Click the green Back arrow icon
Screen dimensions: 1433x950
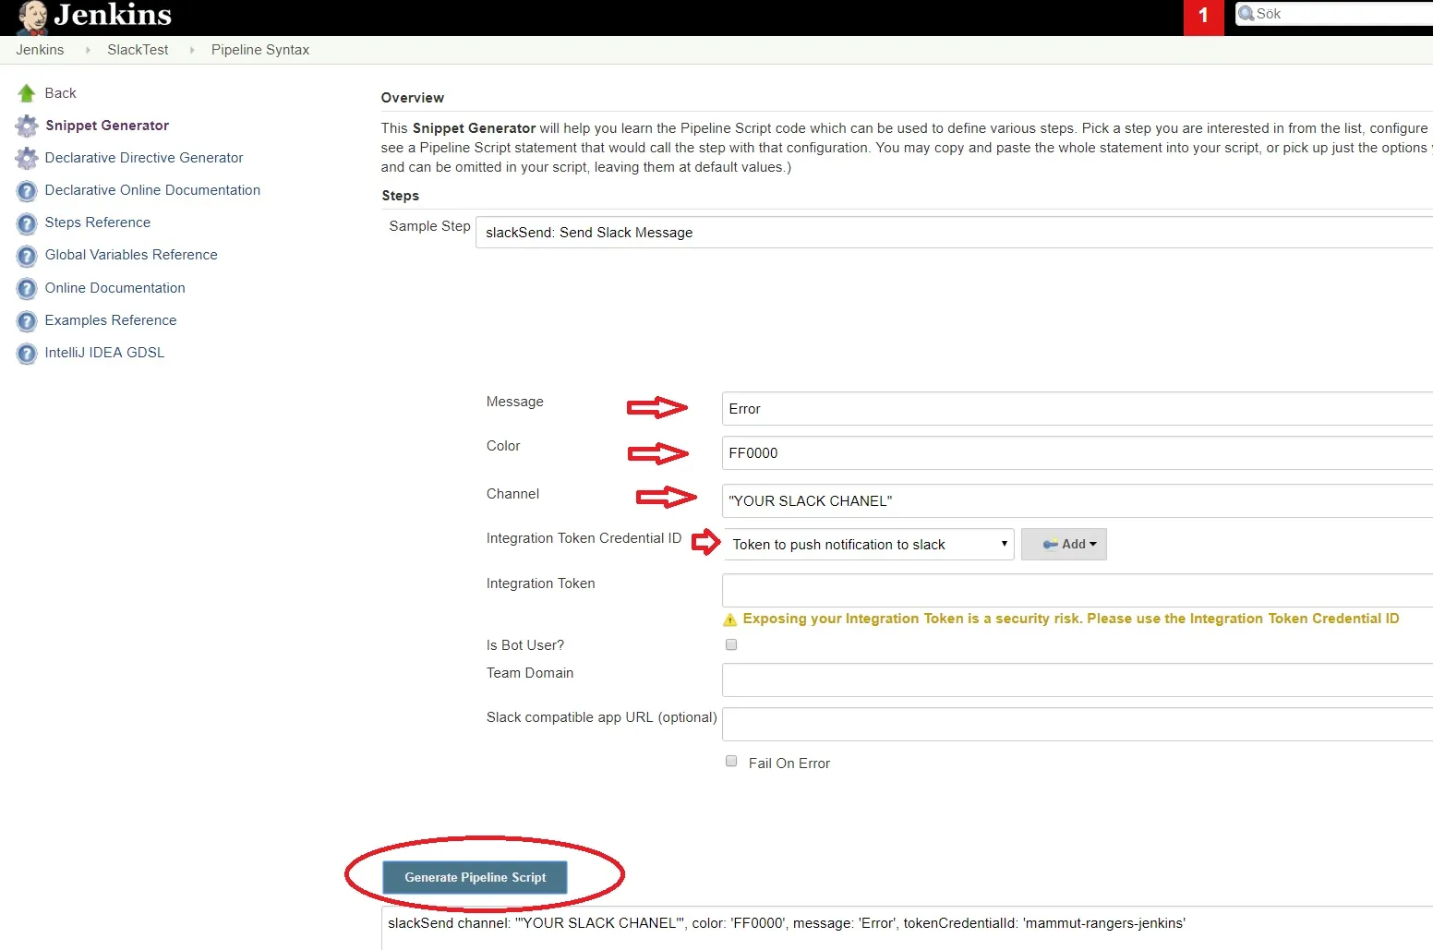27,93
